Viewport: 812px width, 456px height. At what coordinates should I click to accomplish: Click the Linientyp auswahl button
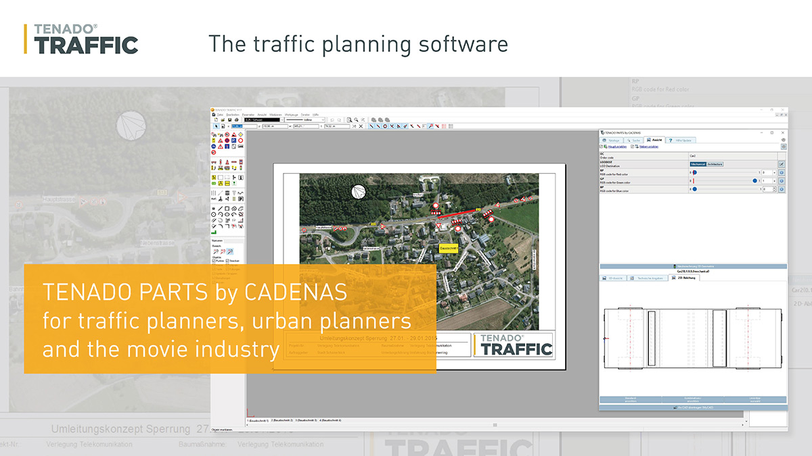coord(757,400)
